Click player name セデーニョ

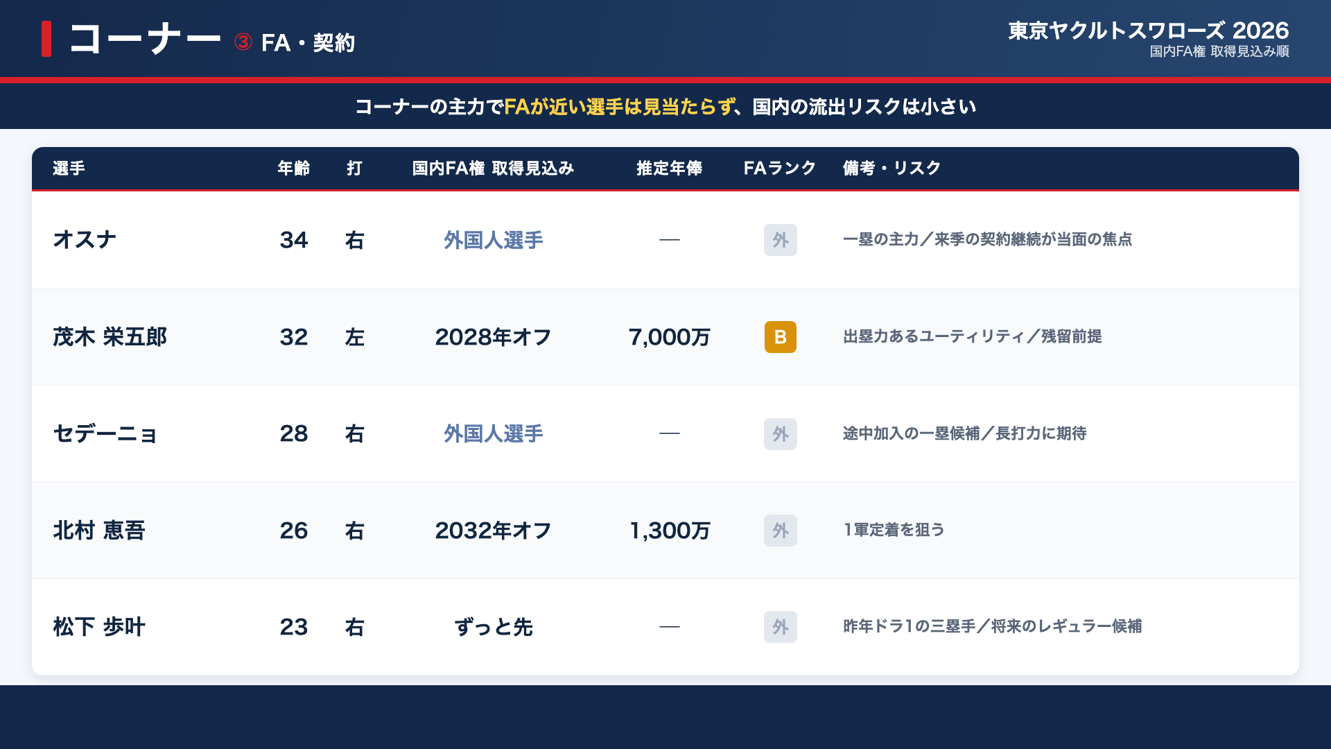105,434
